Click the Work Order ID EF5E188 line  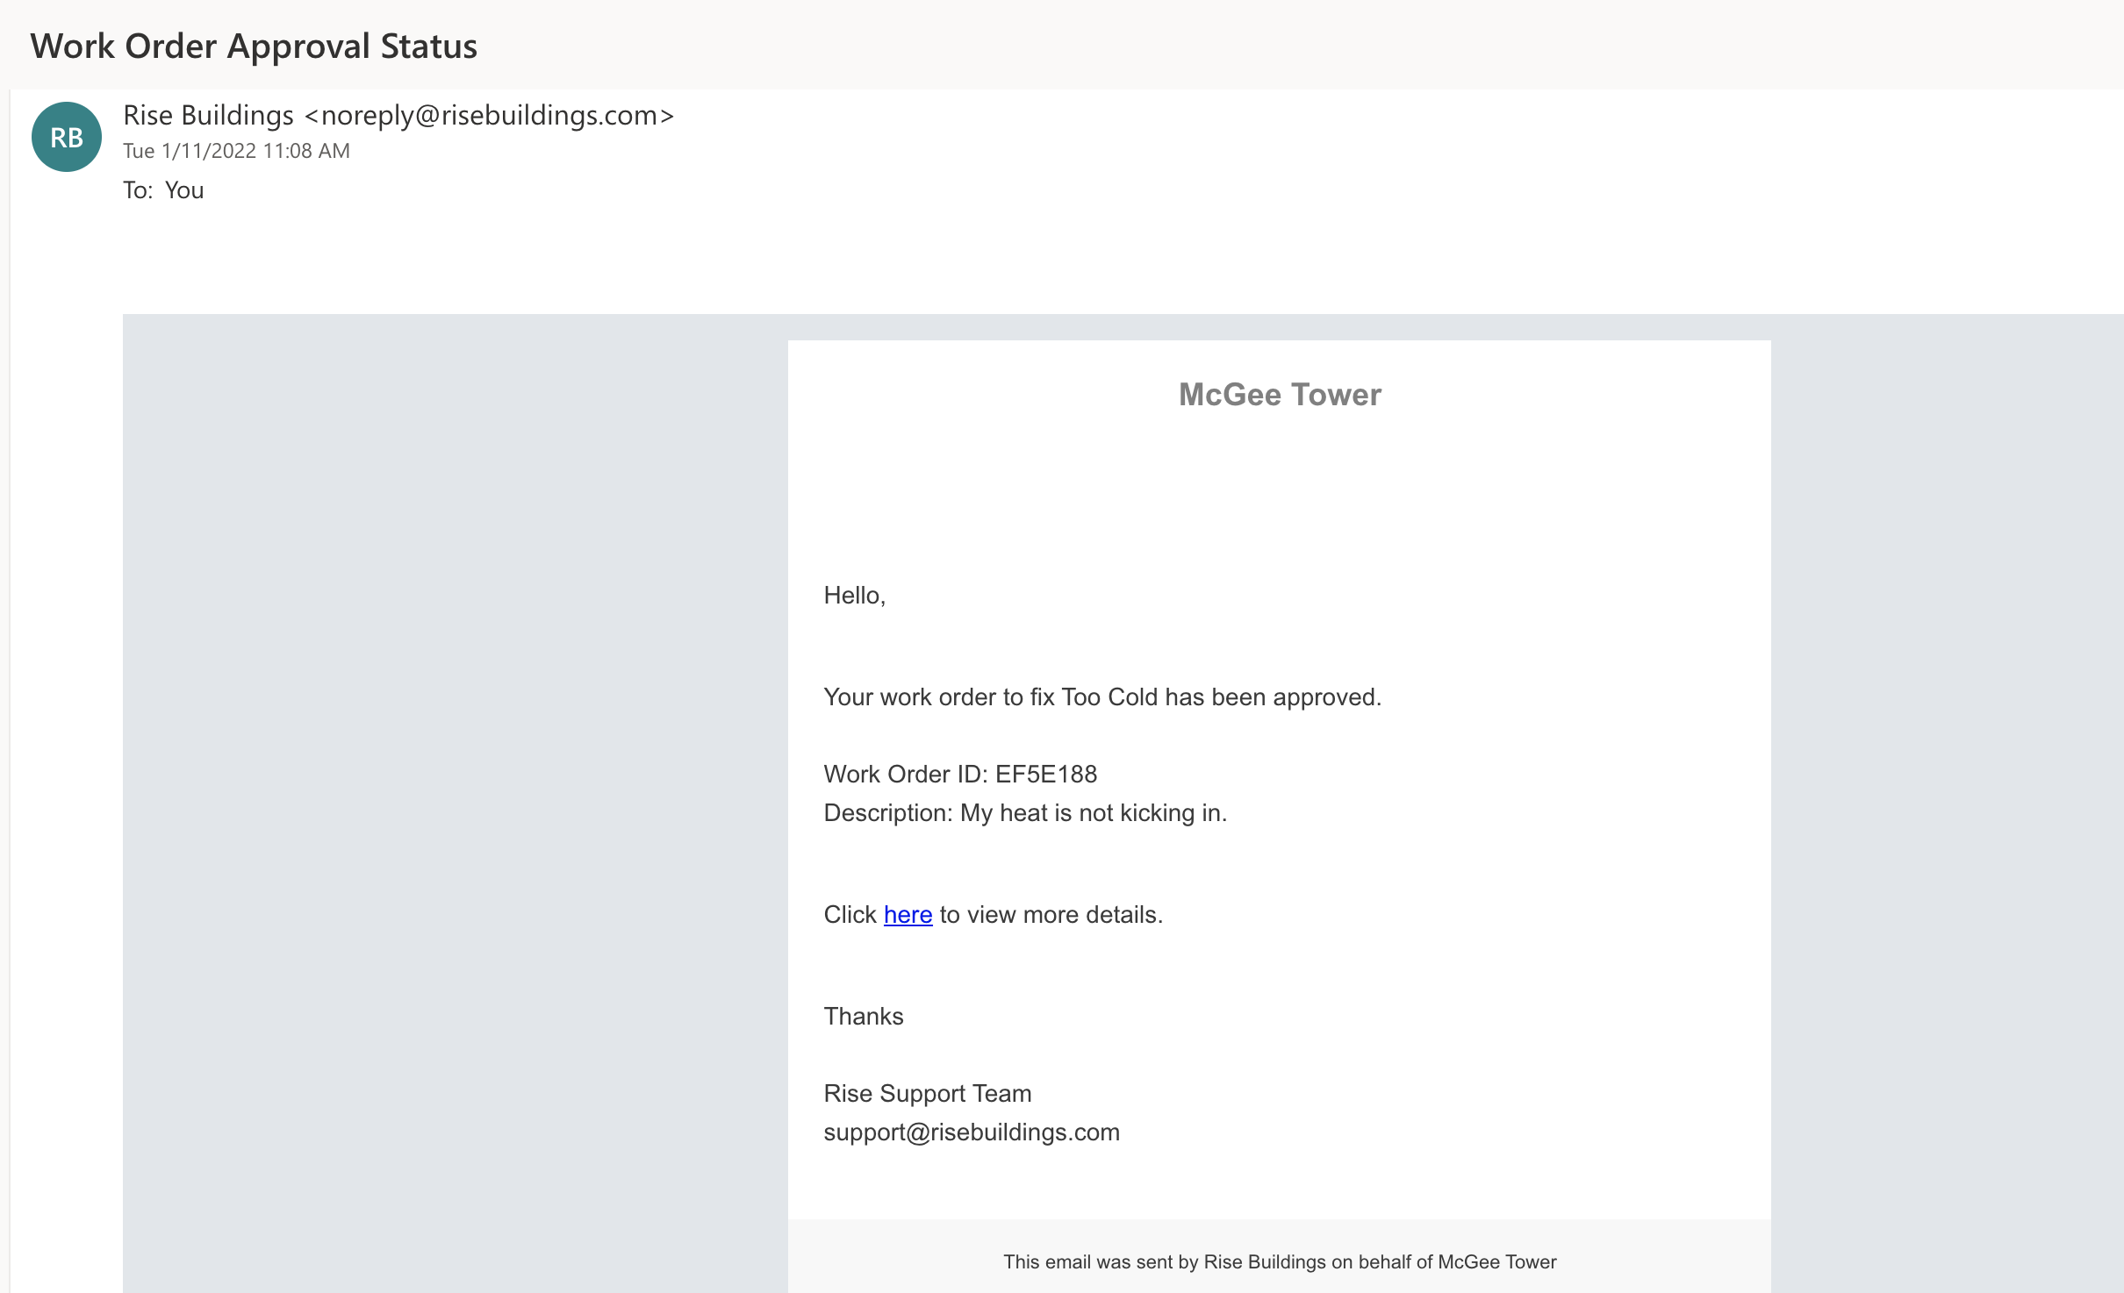click(960, 774)
